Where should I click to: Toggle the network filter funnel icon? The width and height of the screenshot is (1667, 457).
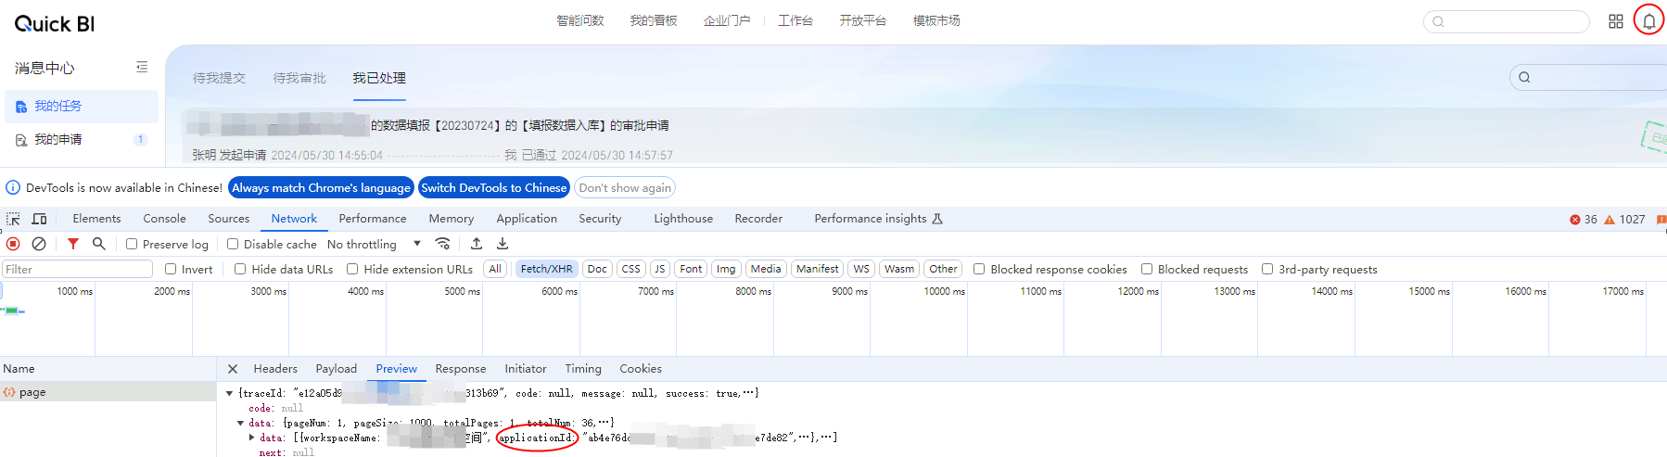[x=73, y=244]
